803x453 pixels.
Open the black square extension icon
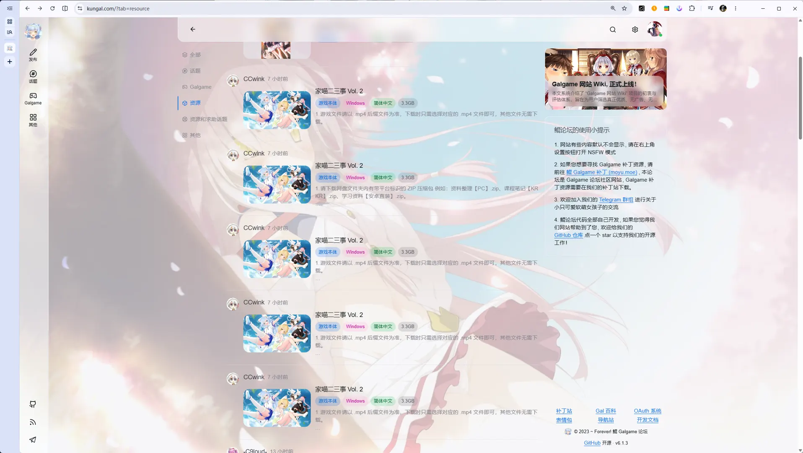click(642, 8)
